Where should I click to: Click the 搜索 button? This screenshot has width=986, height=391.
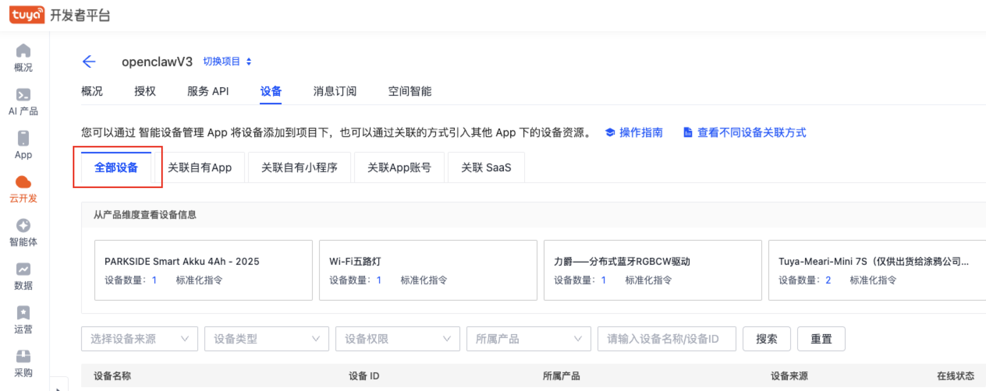pos(766,339)
